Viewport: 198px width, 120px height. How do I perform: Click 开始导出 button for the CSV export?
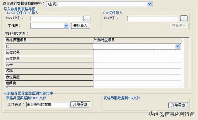click(178, 105)
